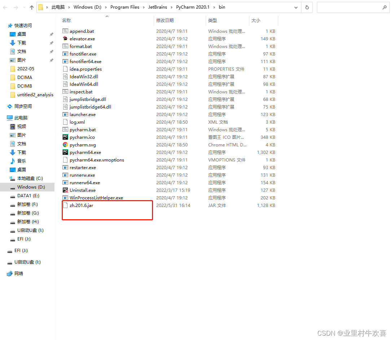Select the runnerw64.exe file name
This screenshot has width=392, height=340.
point(85,183)
